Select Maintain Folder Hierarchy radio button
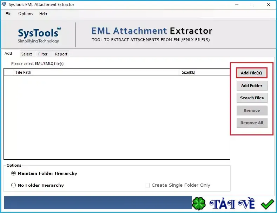The width and height of the screenshot is (277, 213). [13, 173]
